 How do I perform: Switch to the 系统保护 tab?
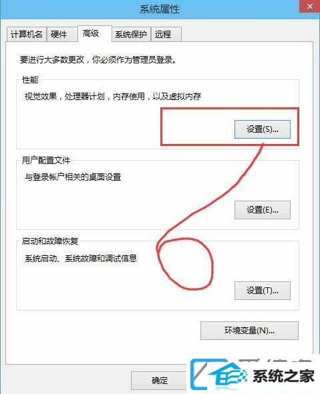[x=131, y=34]
